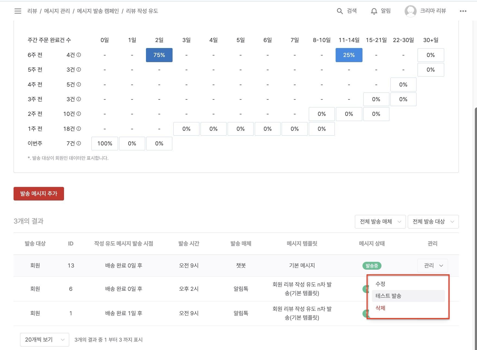
Task: Click info icon beside 7건 this week
Action: [79, 143]
